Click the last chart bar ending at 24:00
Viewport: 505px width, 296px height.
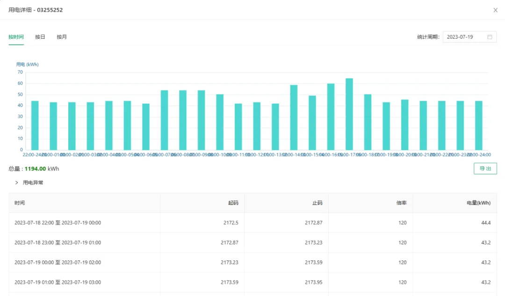[479, 126]
